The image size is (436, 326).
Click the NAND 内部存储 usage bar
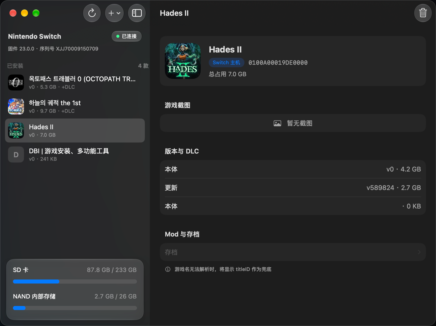(x=75, y=308)
